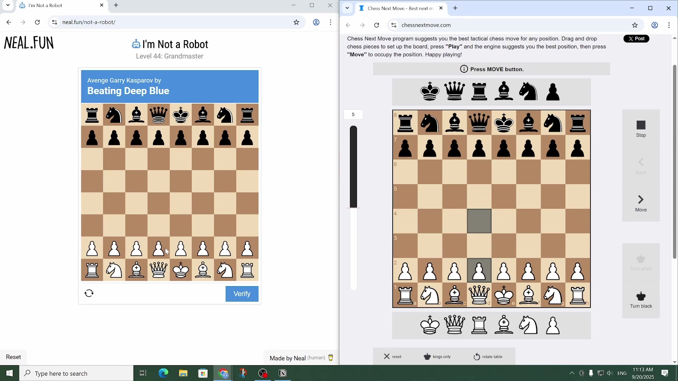This screenshot has width=678, height=381.
Task: Select white queen on neal.fun board
Action: [159, 270]
